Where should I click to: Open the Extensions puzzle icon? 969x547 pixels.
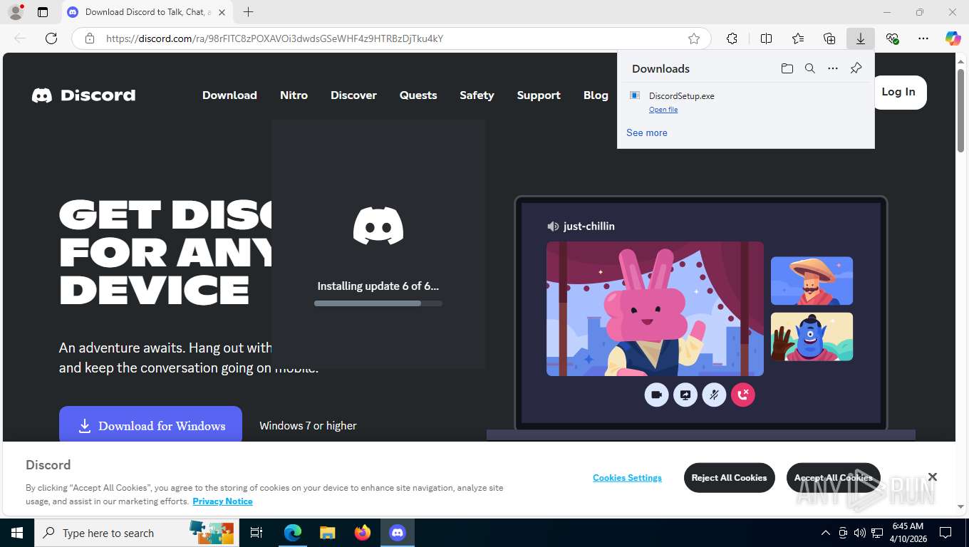point(732,38)
